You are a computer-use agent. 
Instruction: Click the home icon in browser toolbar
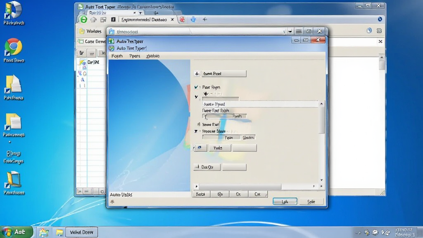tap(93, 19)
